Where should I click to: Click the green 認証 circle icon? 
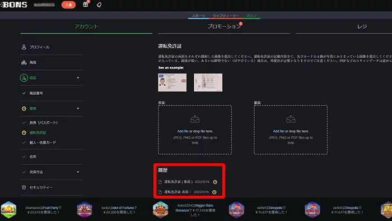24,78
